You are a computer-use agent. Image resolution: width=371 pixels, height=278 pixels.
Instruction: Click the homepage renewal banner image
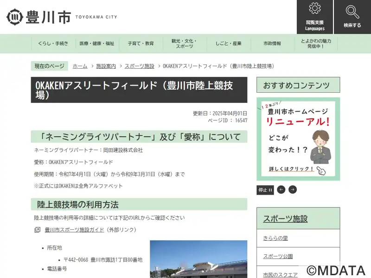click(298, 139)
